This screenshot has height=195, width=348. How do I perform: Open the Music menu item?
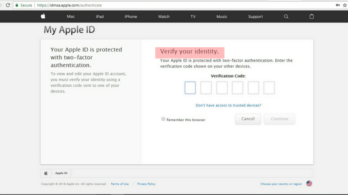coord(222,16)
